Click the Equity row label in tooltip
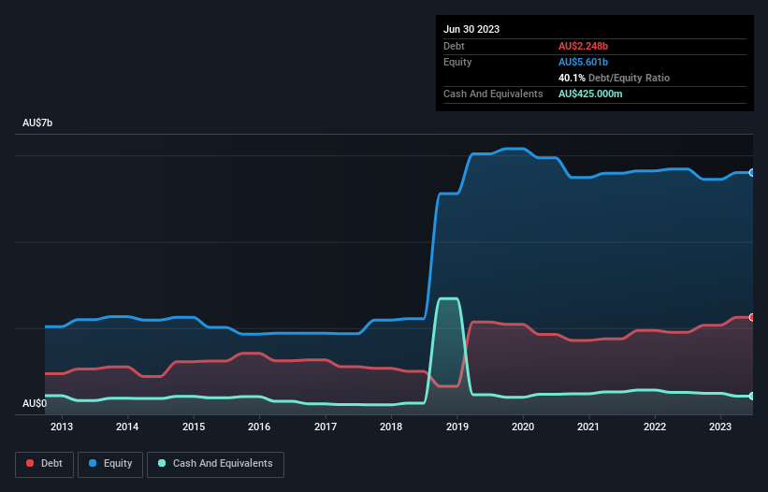768x492 pixels. pyautogui.click(x=457, y=62)
